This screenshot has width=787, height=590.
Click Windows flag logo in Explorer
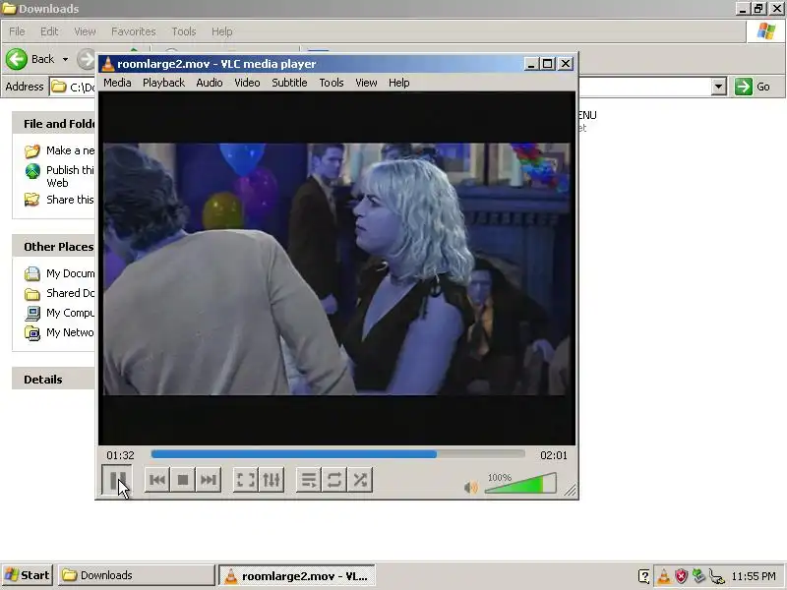(766, 31)
